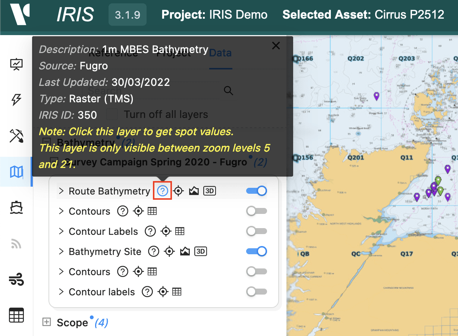458x336 pixels.
Task: Open the table grid sidebar icon
Action: 16,315
